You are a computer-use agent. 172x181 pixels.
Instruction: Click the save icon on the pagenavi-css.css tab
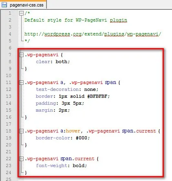[4, 5]
